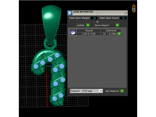Click the 2.00 X 2.00 size cell
Viewport: 156px width, 117px height.
click(x=89, y=34)
